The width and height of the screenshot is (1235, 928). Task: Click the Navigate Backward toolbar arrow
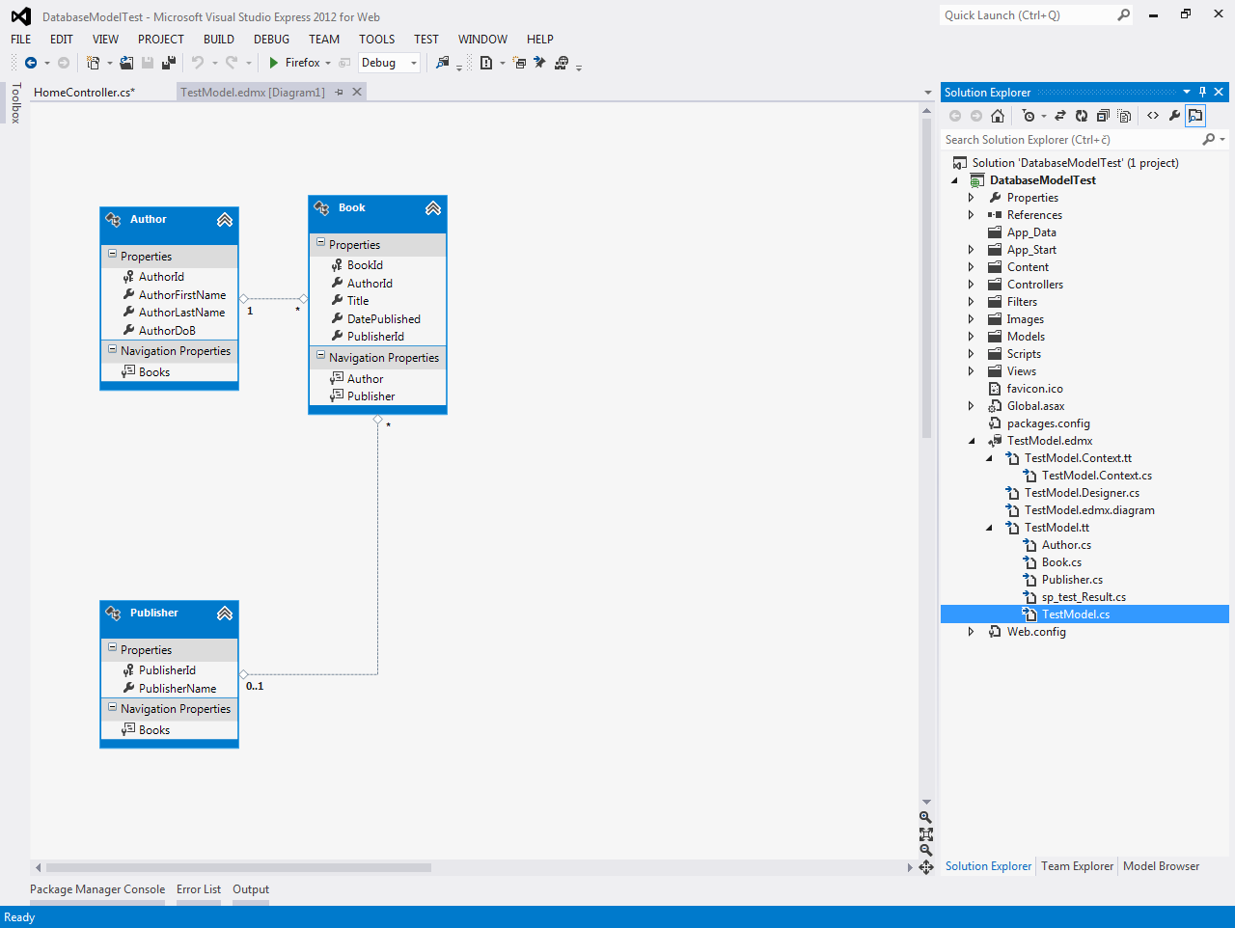pyautogui.click(x=31, y=63)
